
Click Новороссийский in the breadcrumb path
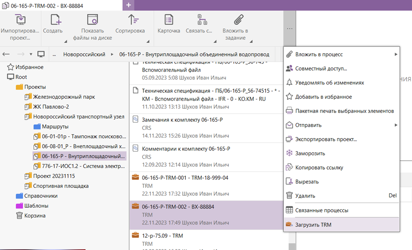[x=84, y=55]
